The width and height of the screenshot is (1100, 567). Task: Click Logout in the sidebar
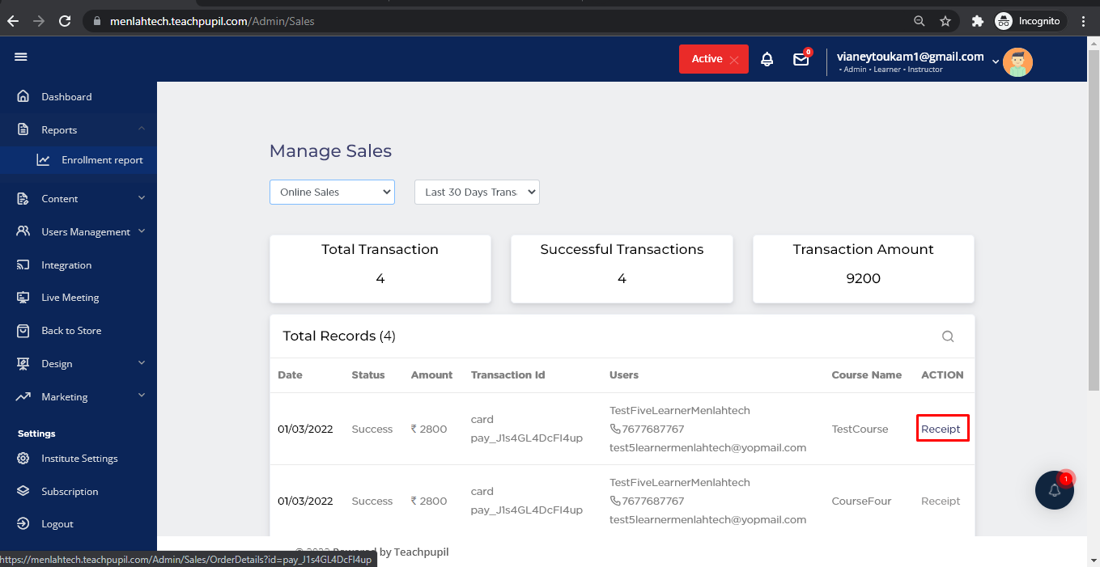tap(57, 524)
